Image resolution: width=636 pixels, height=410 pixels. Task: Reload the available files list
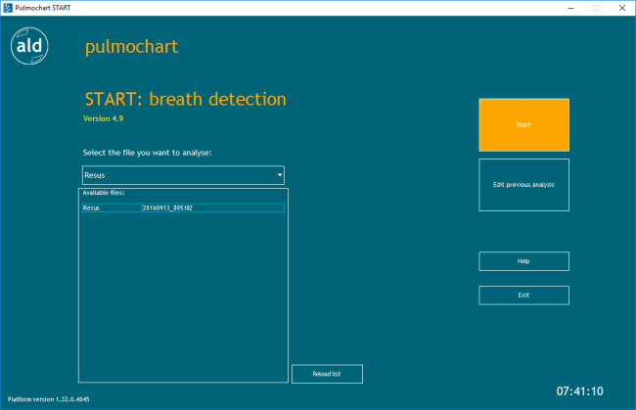(327, 374)
